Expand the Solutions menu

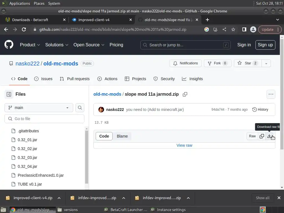[57, 45]
